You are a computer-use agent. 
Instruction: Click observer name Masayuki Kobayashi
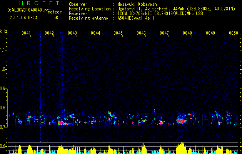138,4
